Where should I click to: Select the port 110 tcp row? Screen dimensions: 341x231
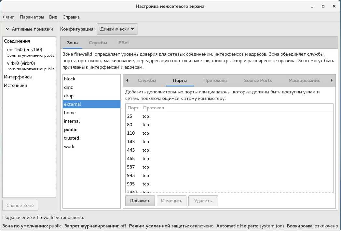click(x=229, y=133)
